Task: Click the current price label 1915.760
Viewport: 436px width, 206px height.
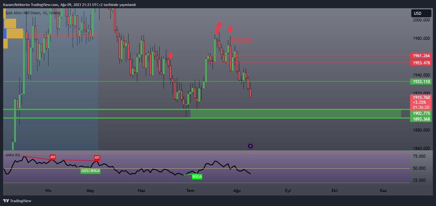Action: tap(421, 98)
